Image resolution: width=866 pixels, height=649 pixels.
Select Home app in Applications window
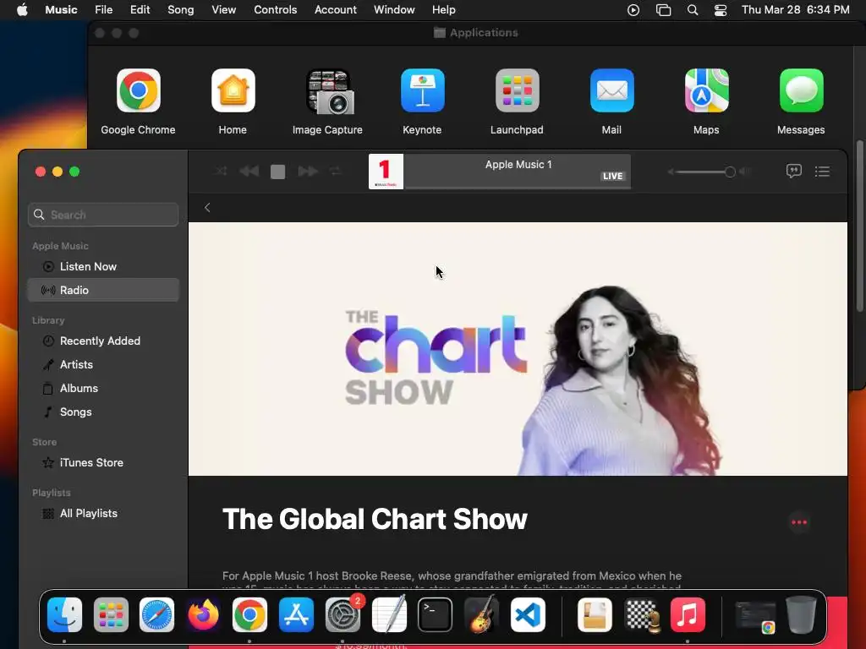coord(233,90)
